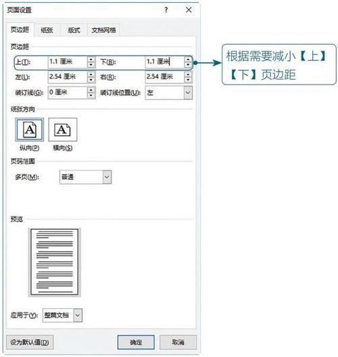Click the 装订线(G) gutter input field

click(68, 93)
